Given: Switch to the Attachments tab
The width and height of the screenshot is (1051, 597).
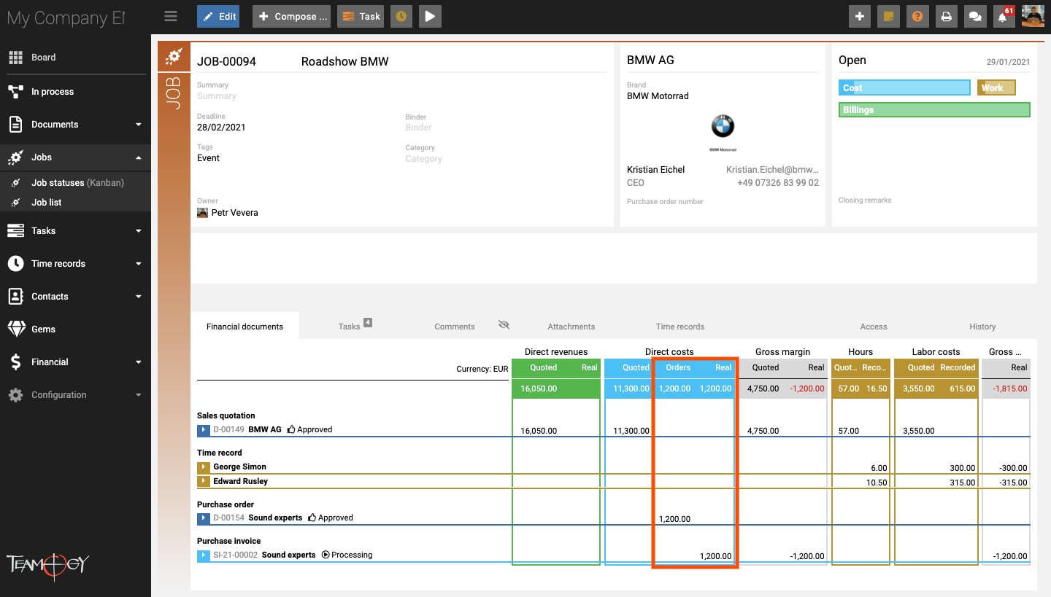Looking at the screenshot, I should point(571,327).
